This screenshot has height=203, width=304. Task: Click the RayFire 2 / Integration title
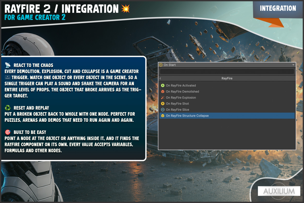pyautogui.click(x=62, y=9)
